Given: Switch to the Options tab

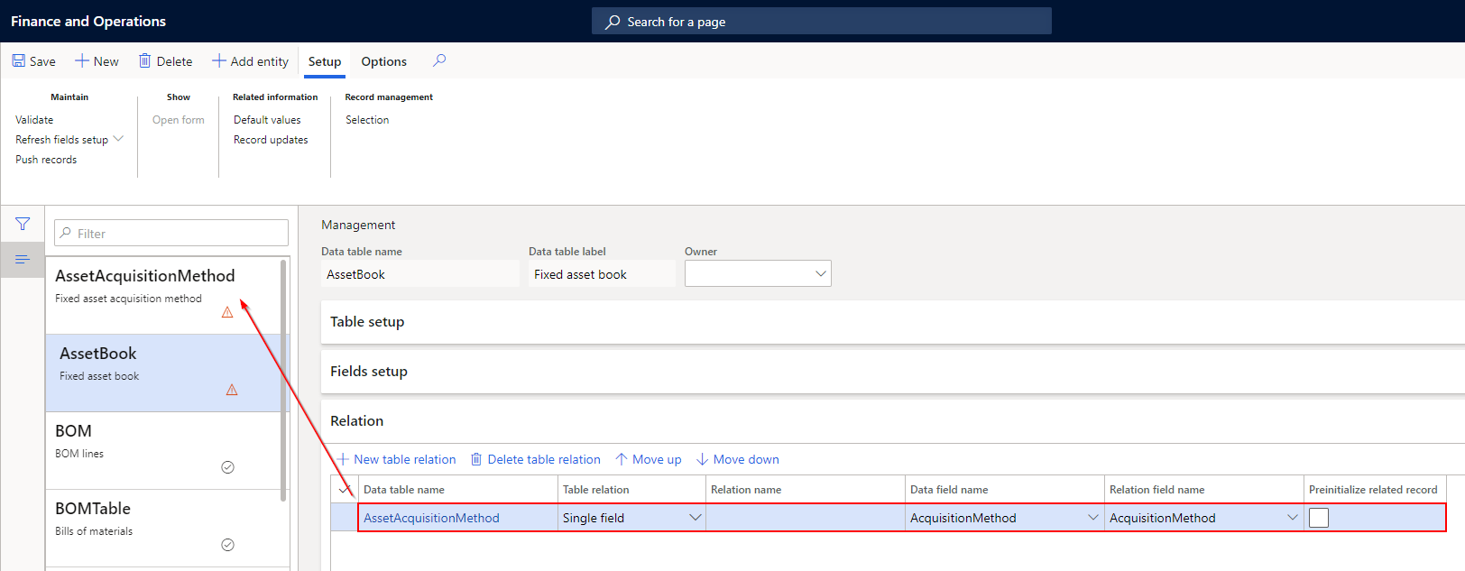Looking at the screenshot, I should point(384,61).
